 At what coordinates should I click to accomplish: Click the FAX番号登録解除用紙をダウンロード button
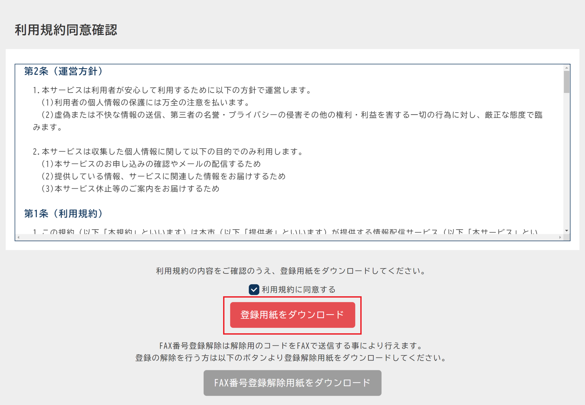point(292,383)
